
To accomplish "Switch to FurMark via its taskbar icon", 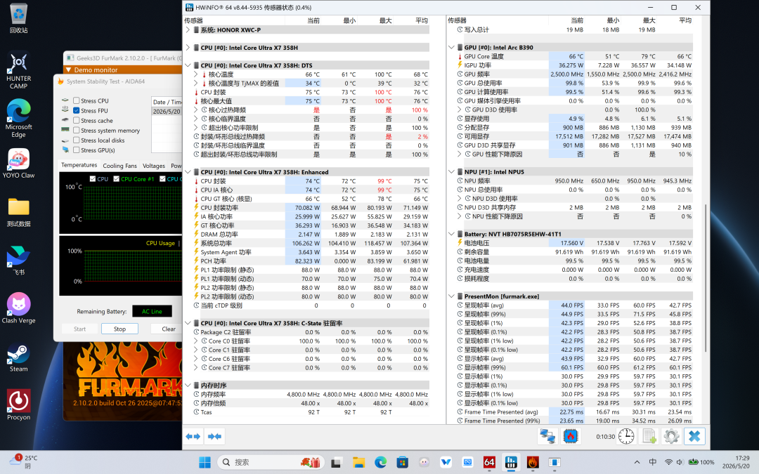I will pyautogui.click(x=533, y=462).
